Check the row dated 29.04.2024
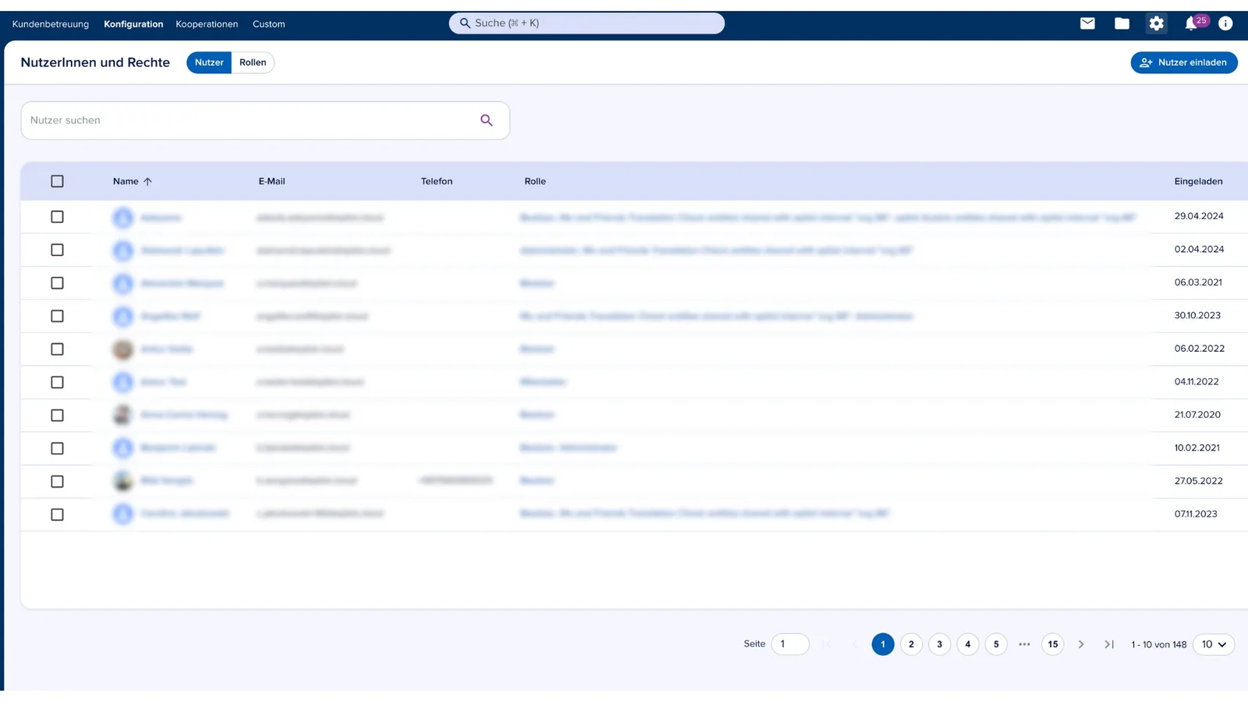This screenshot has height=702, width=1248. pyautogui.click(x=57, y=217)
